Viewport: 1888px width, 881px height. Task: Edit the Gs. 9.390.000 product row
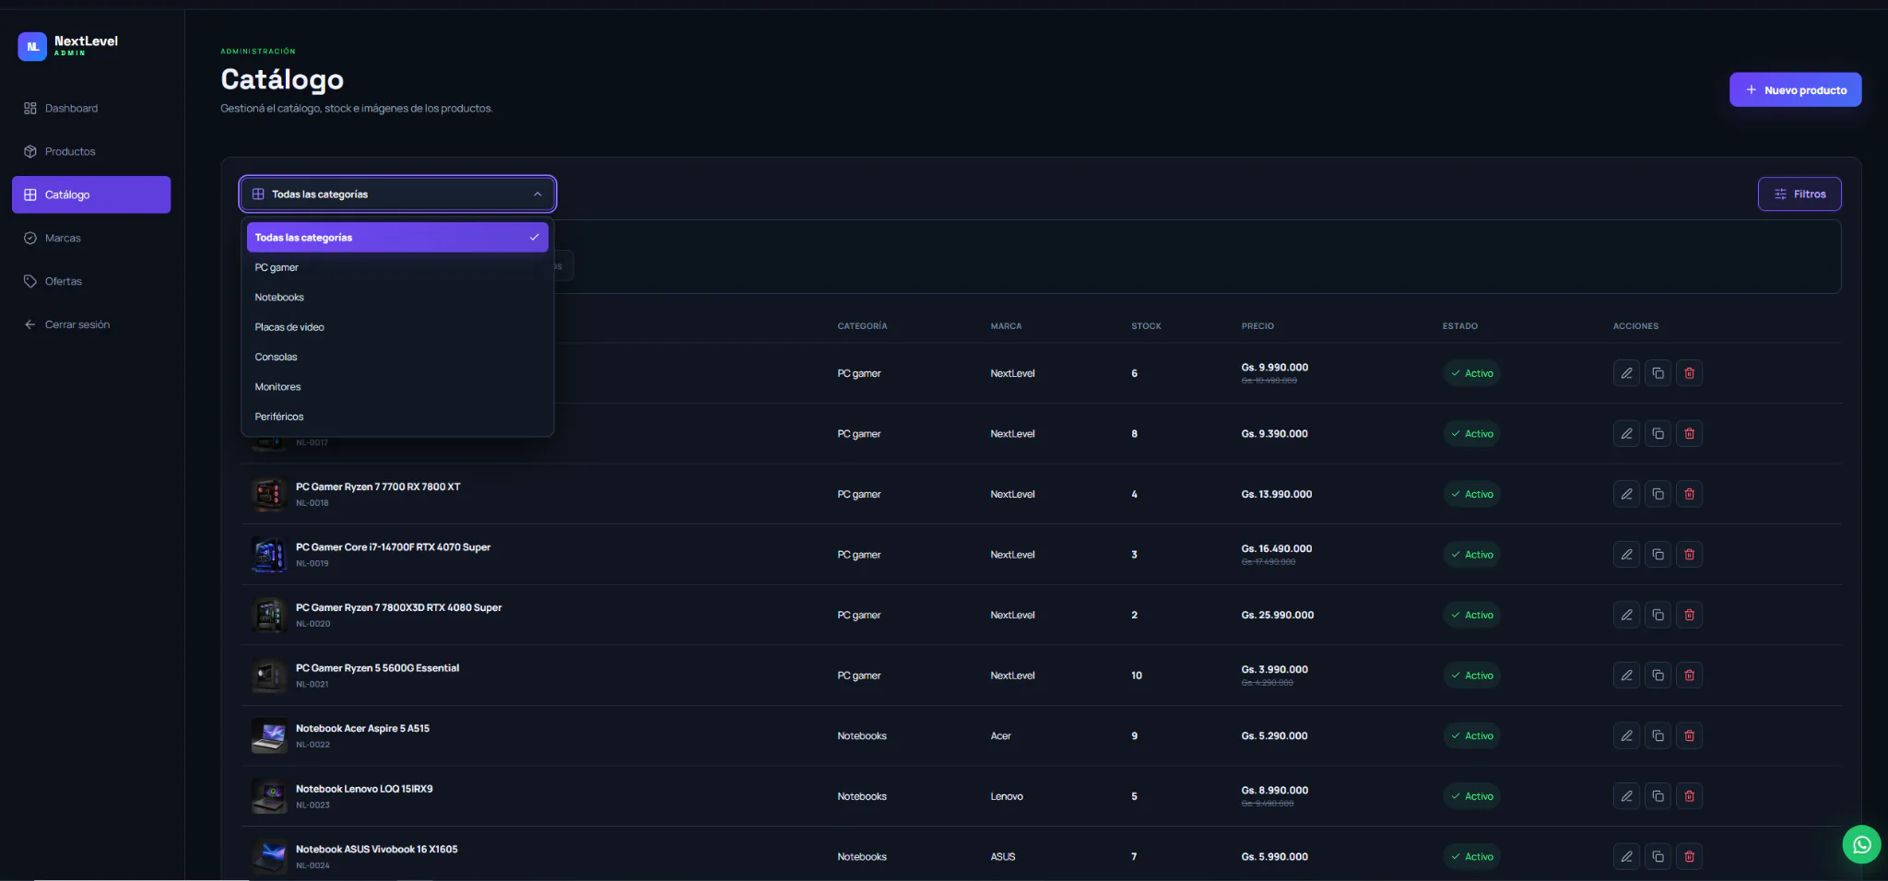(x=1626, y=434)
